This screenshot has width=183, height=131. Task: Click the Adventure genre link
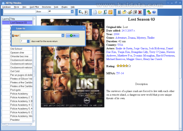[x=121, y=38]
